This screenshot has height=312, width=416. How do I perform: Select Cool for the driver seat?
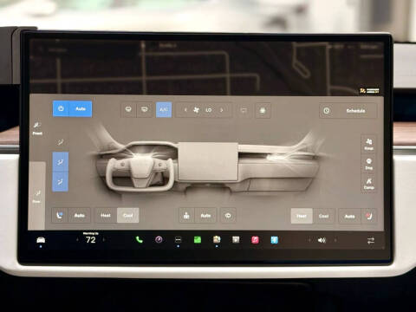click(128, 215)
